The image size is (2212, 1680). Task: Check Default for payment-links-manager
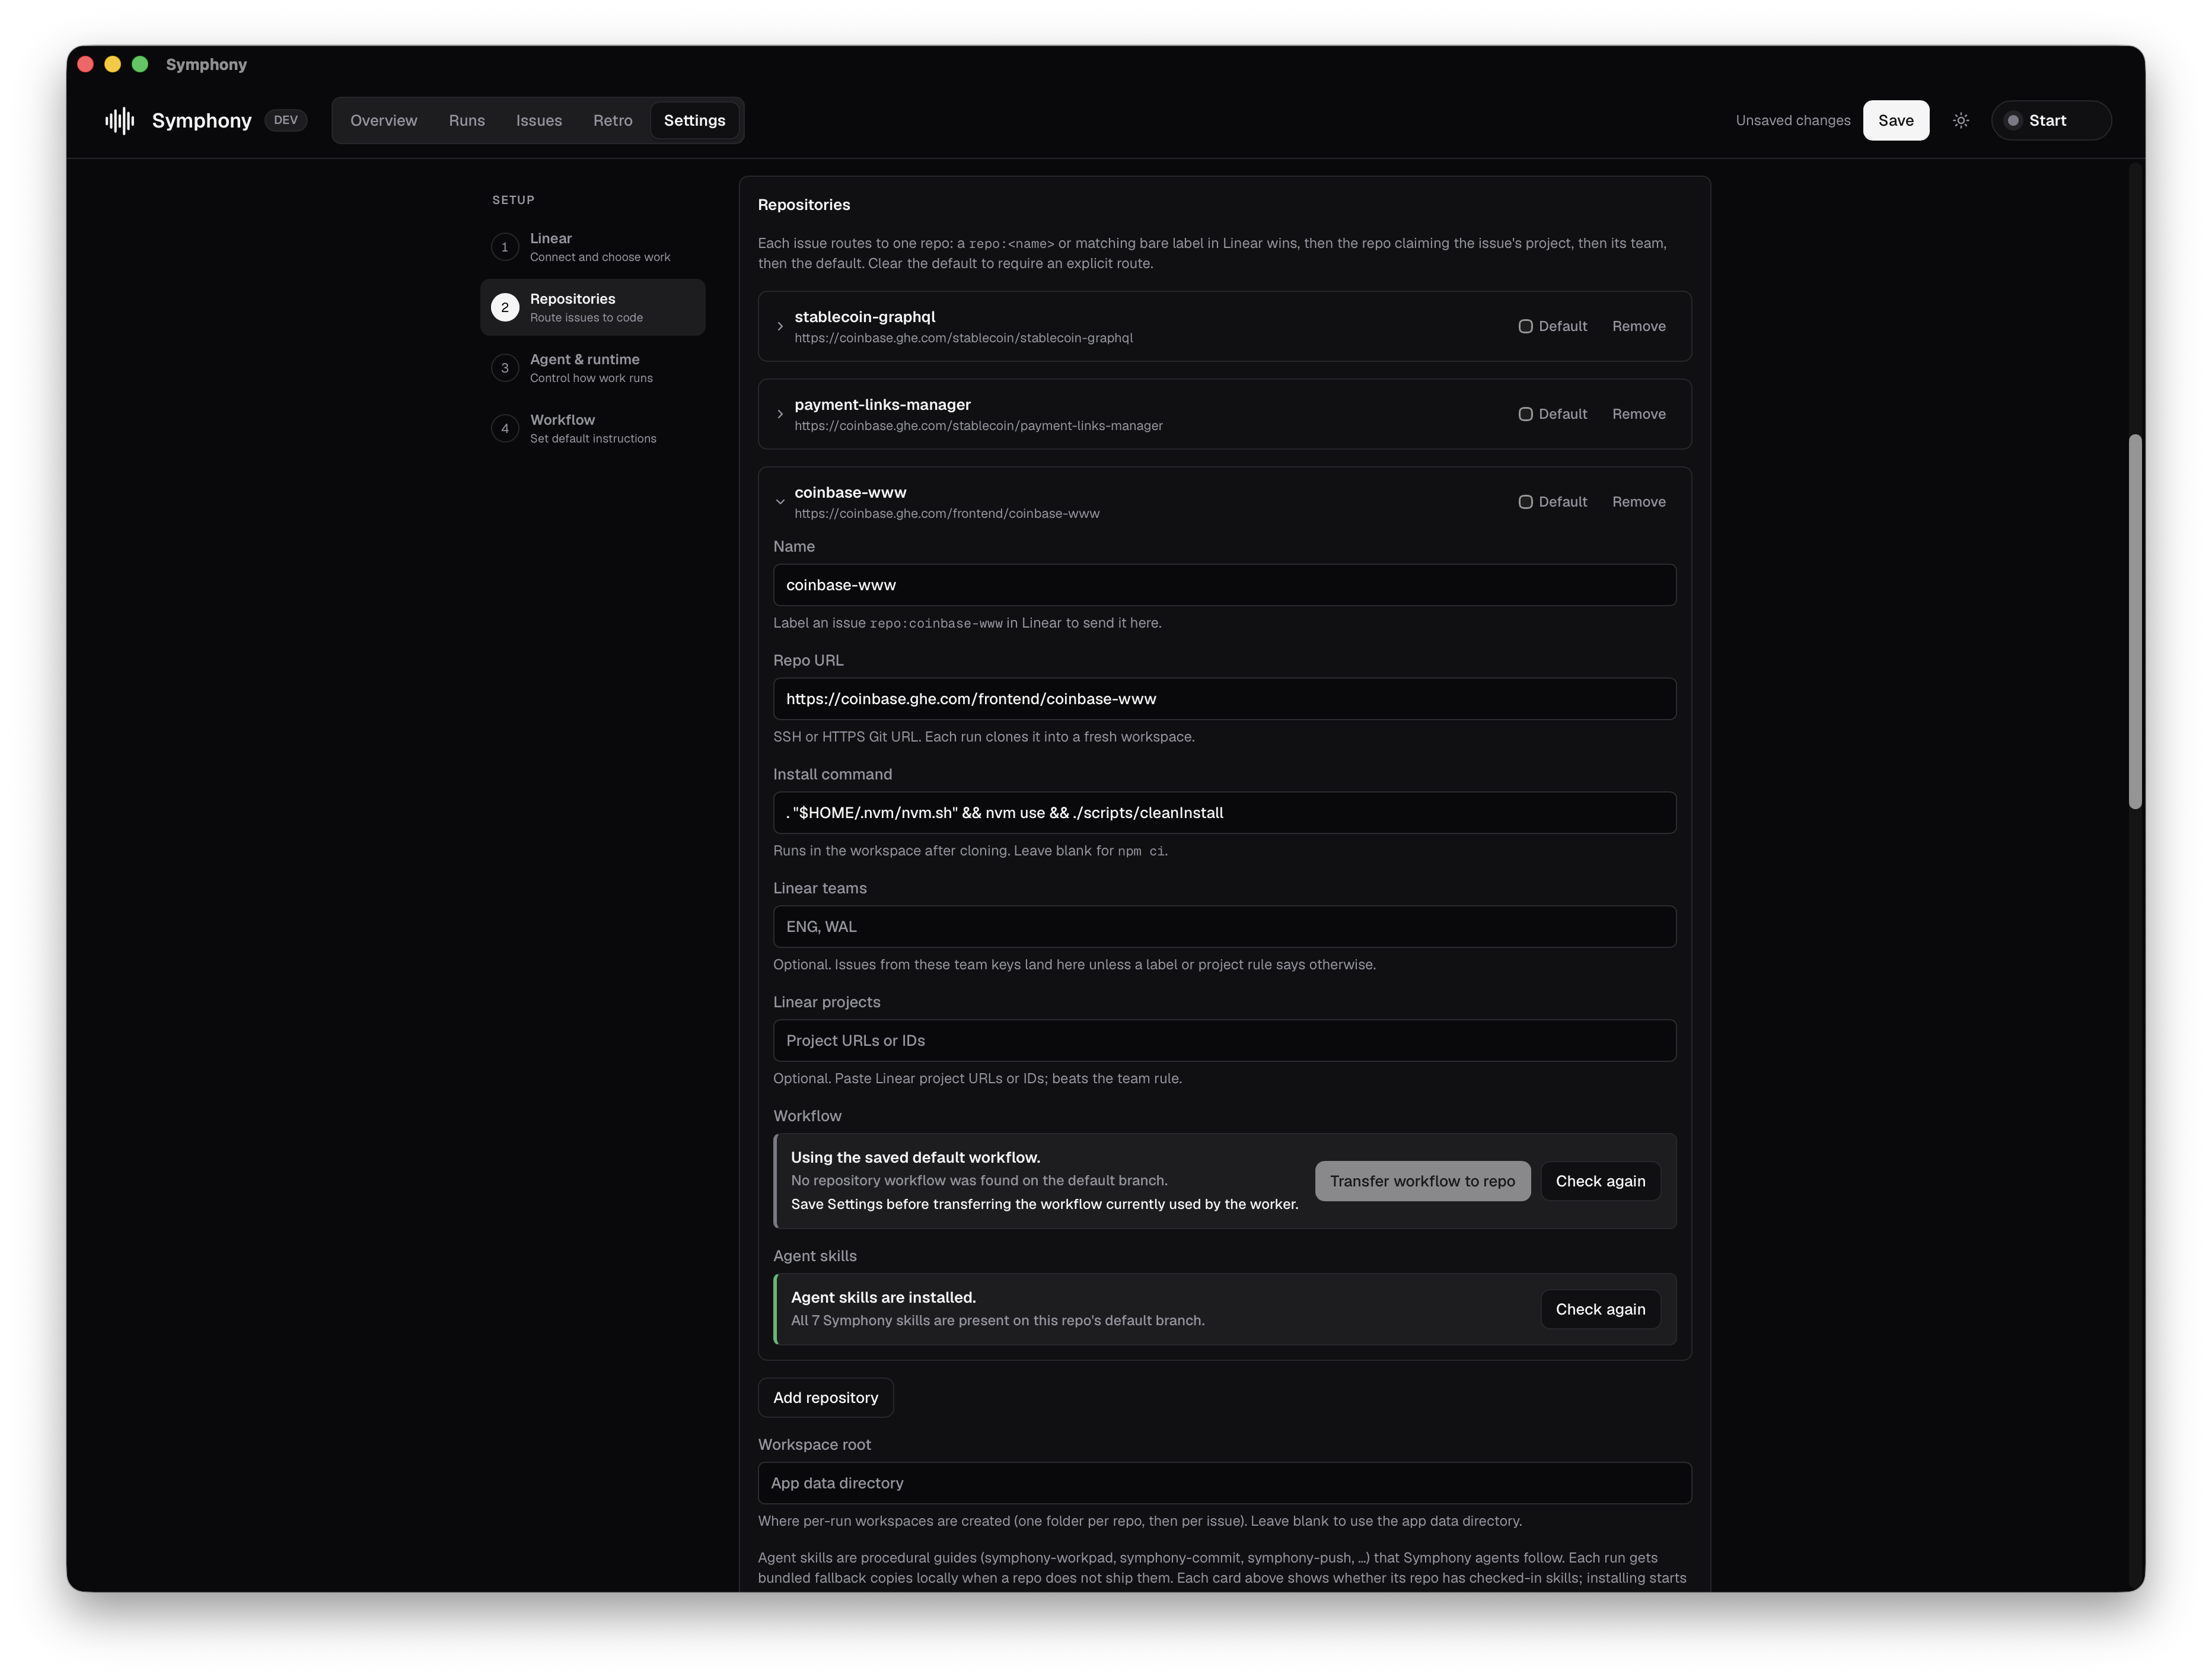pyautogui.click(x=1525, y=414)
